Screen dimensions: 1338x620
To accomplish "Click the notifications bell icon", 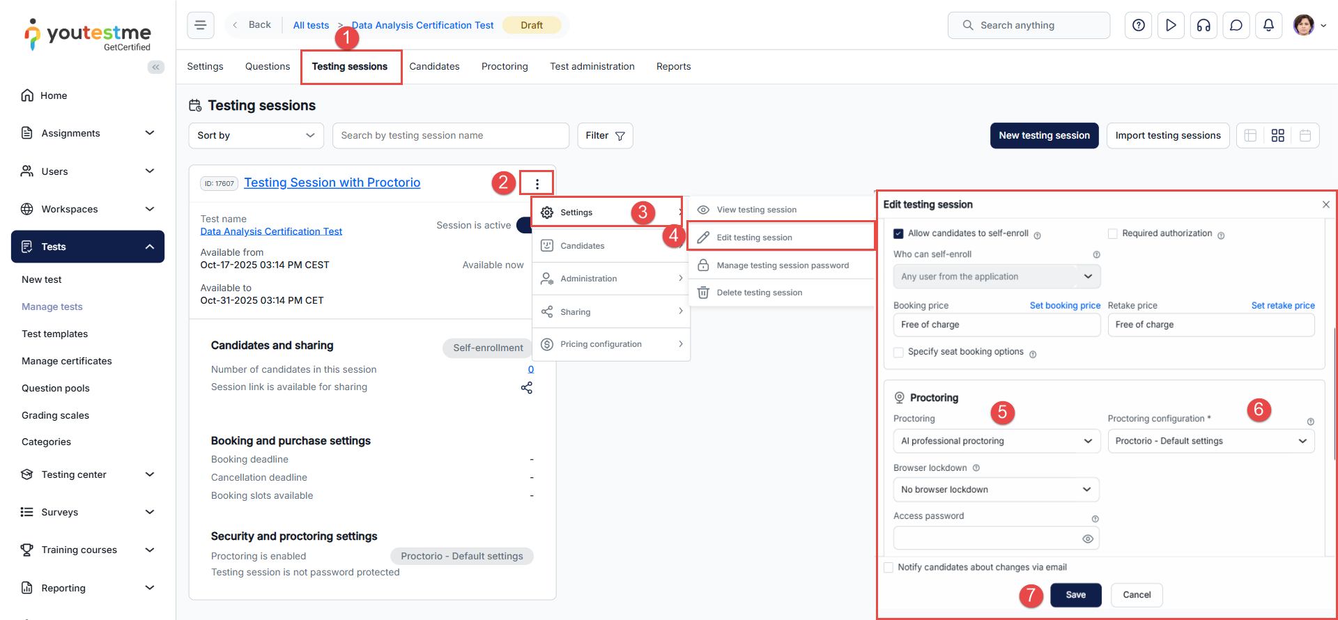I will pyautogui.click(x=1268, y=26).
